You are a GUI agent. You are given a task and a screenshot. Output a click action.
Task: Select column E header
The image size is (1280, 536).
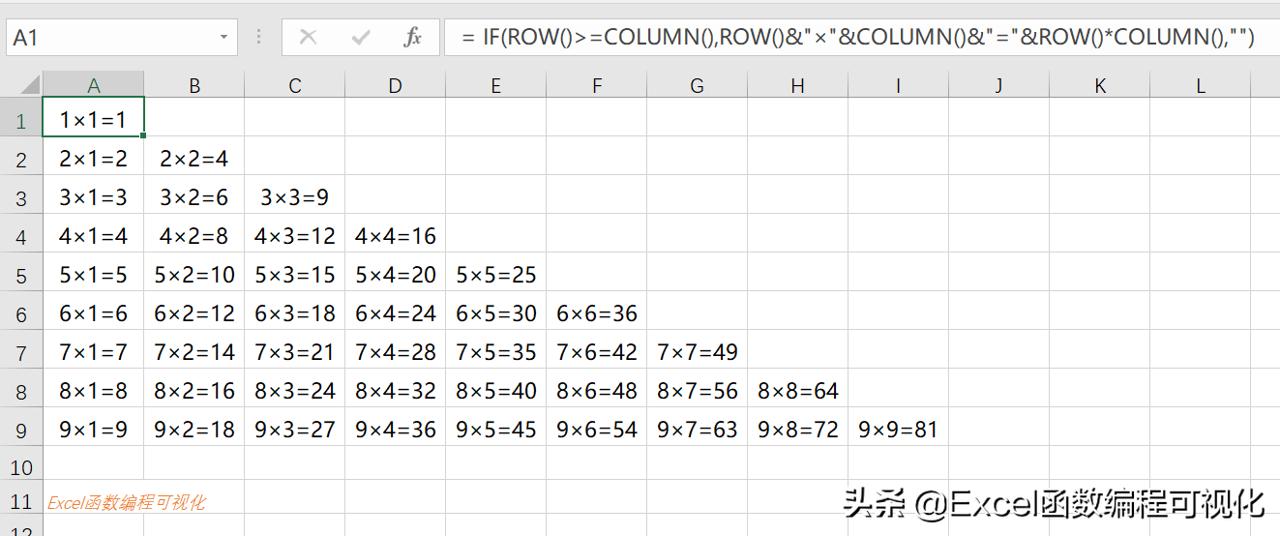tap(495, 85)
